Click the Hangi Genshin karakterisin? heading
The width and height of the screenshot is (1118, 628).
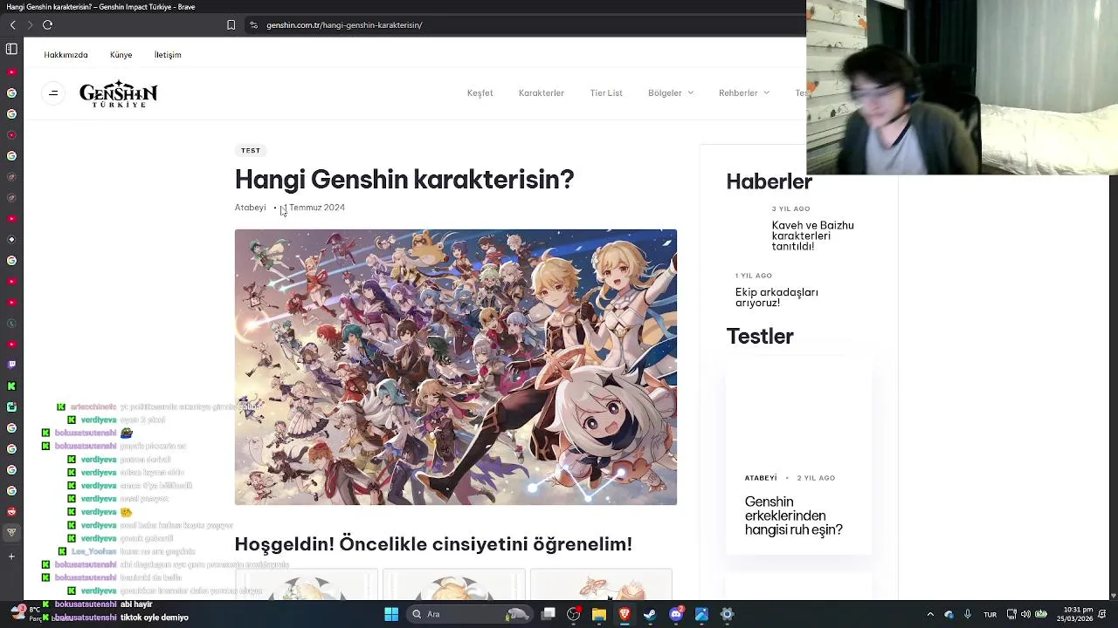[x=404, y=180]
